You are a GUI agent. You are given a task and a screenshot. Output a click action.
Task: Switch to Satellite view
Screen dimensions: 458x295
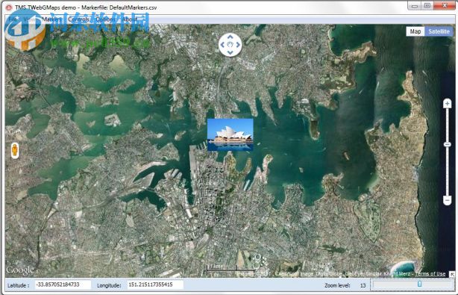point(439,31)
